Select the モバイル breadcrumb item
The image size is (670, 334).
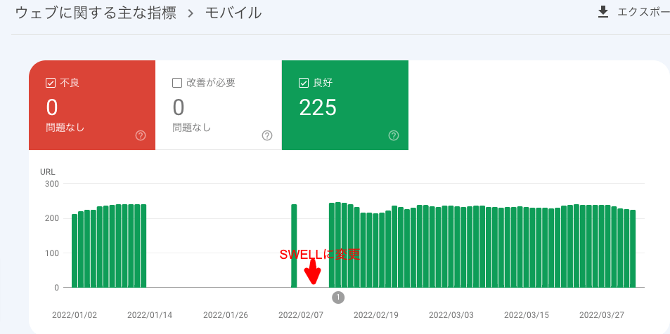(233, 13)
